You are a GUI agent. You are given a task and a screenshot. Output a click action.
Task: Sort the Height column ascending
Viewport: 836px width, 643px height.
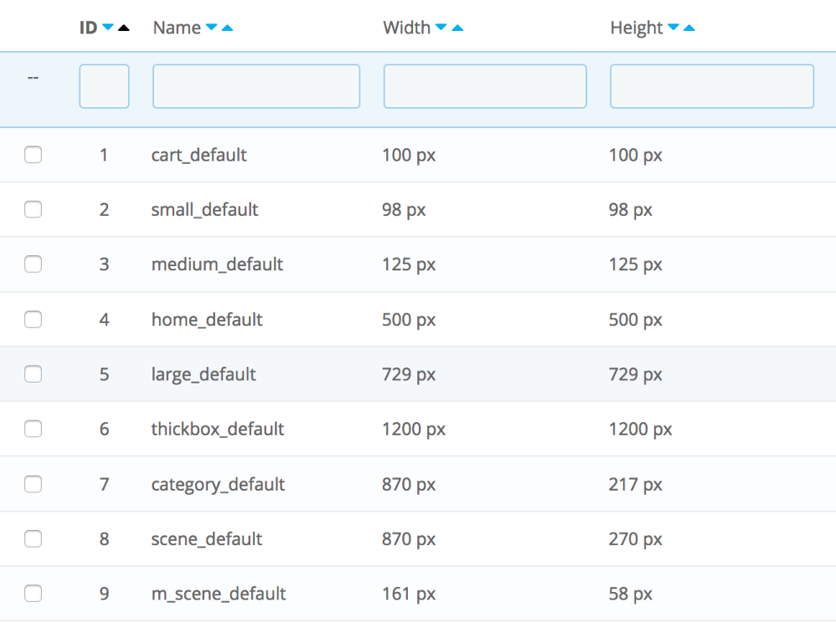click(688, 28)
